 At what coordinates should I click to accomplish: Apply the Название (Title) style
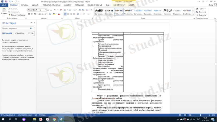click(167, 11)
